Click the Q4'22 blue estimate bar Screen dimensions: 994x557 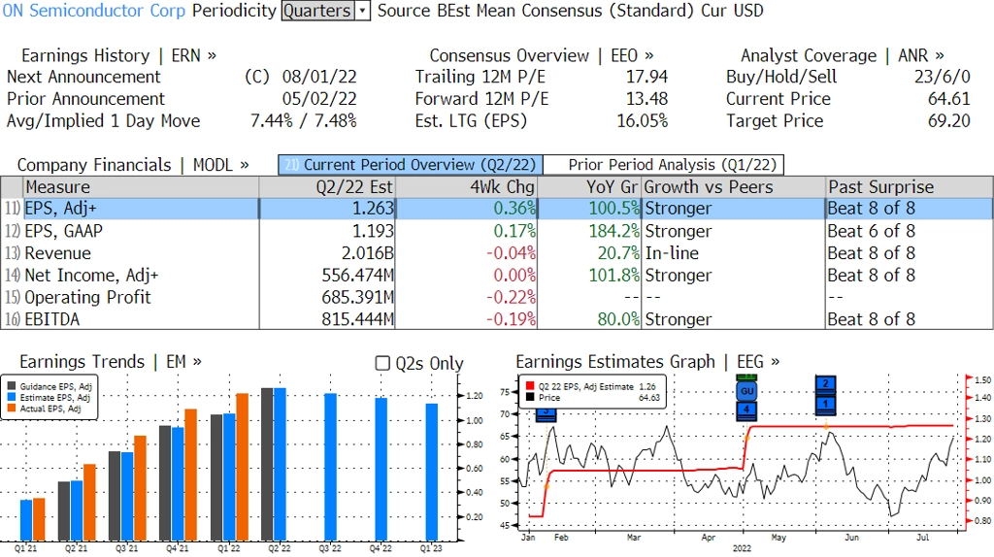click(381, 469)
